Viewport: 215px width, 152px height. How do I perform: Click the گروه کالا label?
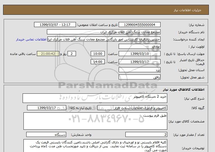[198, 108]
